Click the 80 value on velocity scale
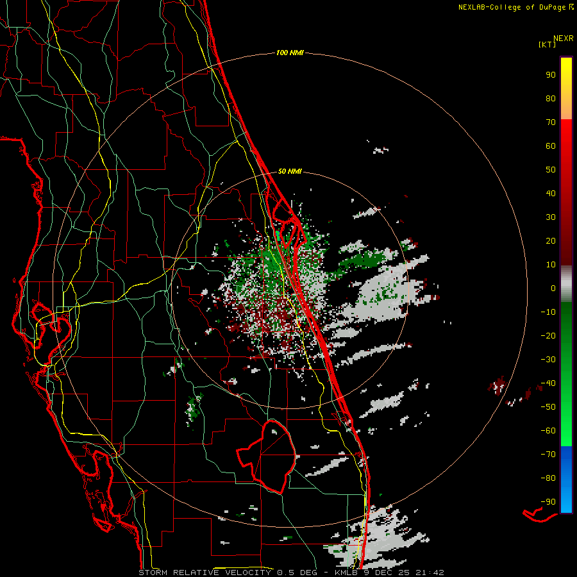 coord(551,98)
